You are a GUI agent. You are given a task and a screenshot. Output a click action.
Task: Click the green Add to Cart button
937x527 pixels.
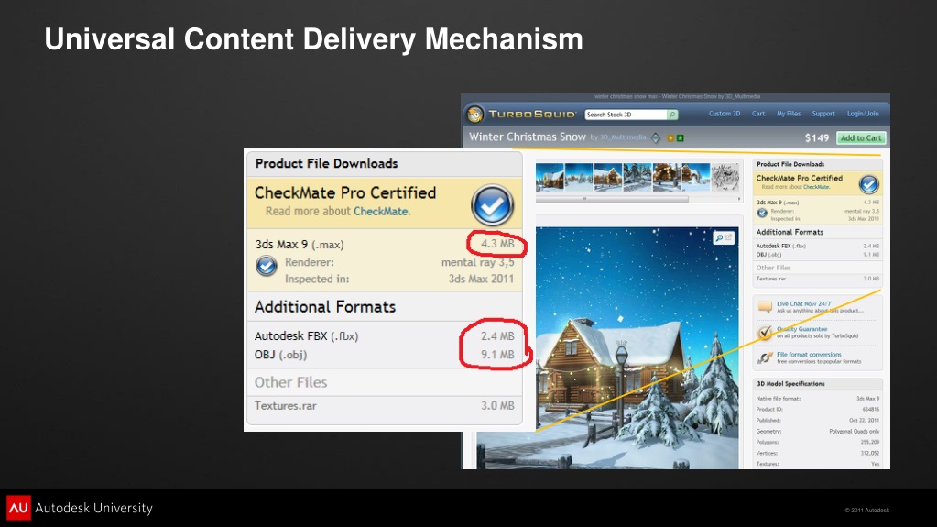coord(860,138)
